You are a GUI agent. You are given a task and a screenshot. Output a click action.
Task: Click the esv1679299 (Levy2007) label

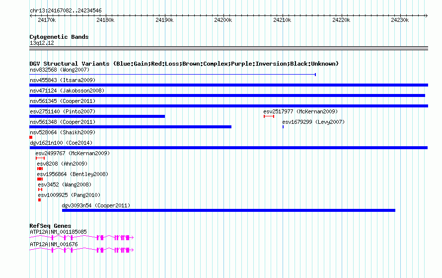313,122
